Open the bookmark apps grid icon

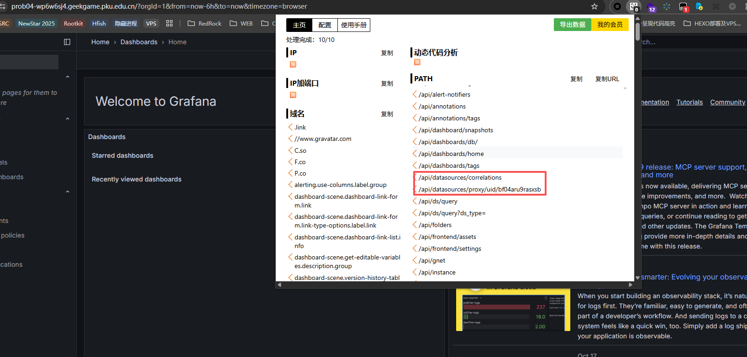point(169,23)
